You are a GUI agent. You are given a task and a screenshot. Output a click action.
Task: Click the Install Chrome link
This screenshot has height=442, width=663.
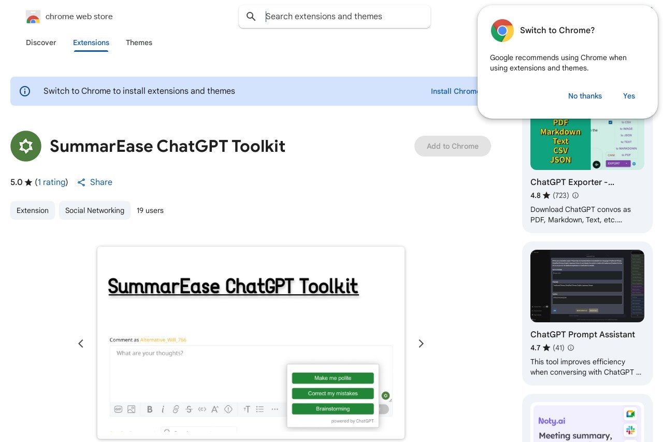pyautogui.click(x=454, y=91)
